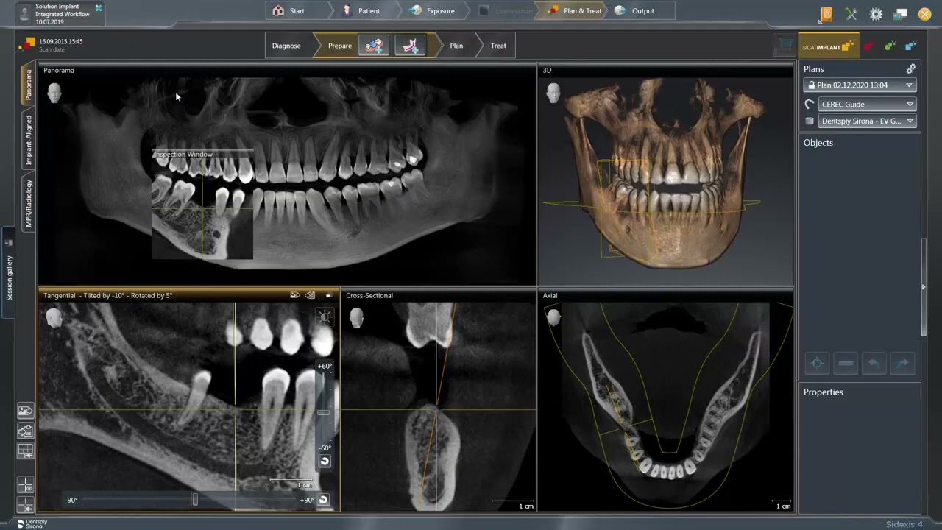Switch to the Panorama workspace tab
The height and width of the screenshot is (530, 942).
(x=29, y=85)
